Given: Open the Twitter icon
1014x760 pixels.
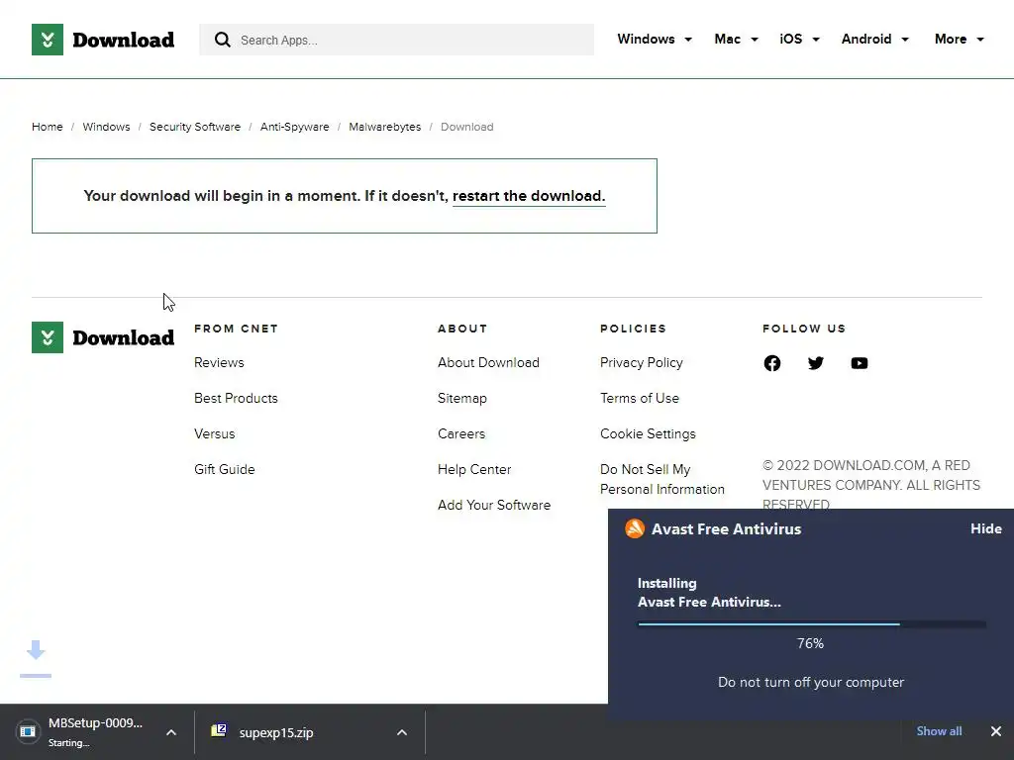Looking at the screenshot, I should tap(816, 363).
